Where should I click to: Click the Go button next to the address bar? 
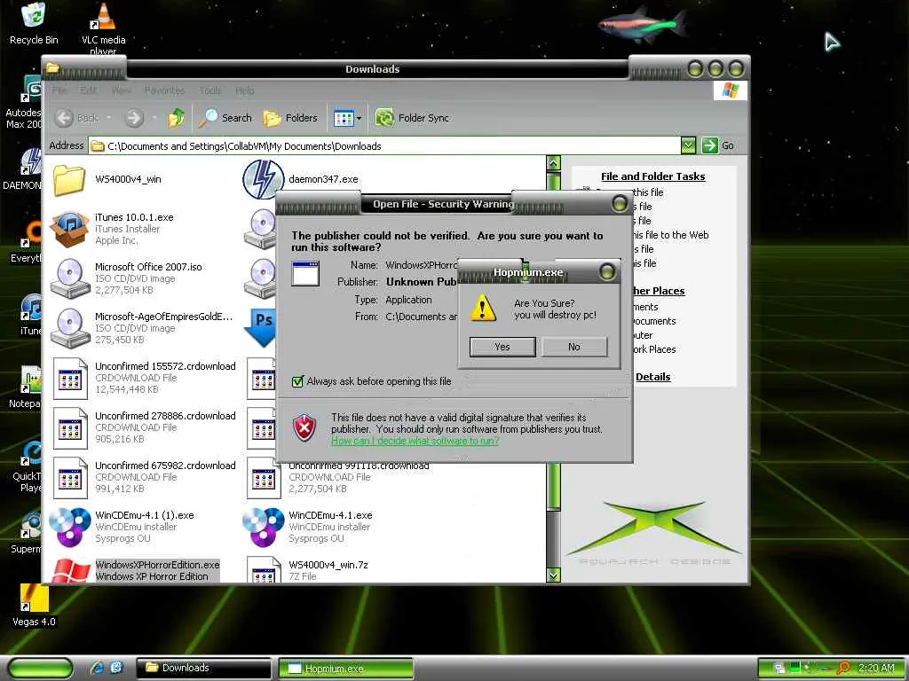click(x=717, y=145)
